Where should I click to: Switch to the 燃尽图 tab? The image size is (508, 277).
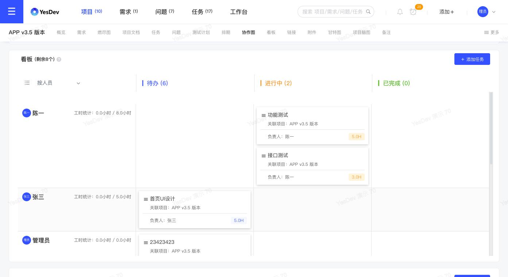coord(104,32)
